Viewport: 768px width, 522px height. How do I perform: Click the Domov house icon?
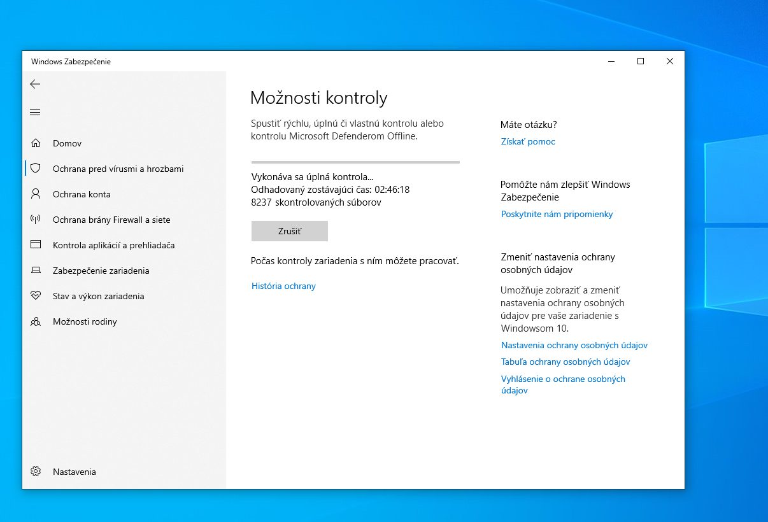coord(36,143)
